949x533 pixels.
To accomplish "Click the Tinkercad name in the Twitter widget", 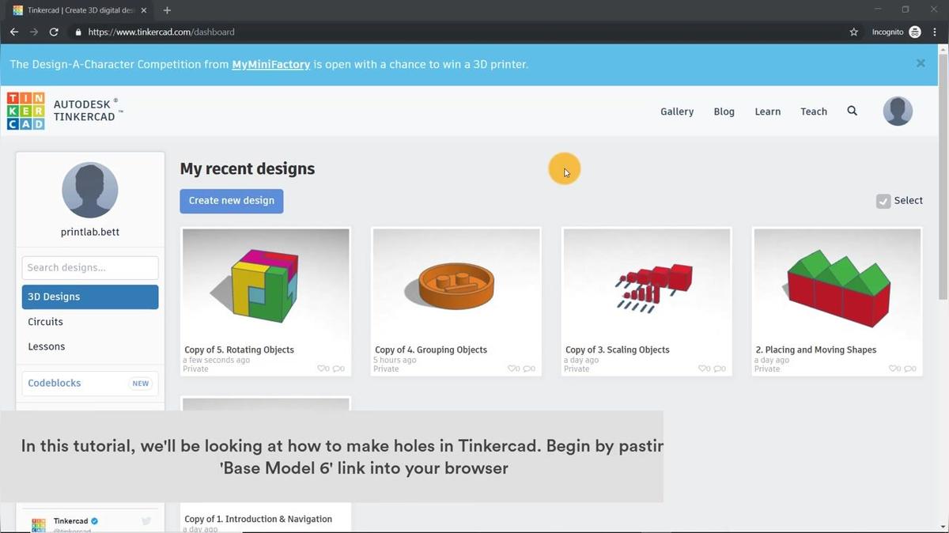I will [x=70, y=521].
